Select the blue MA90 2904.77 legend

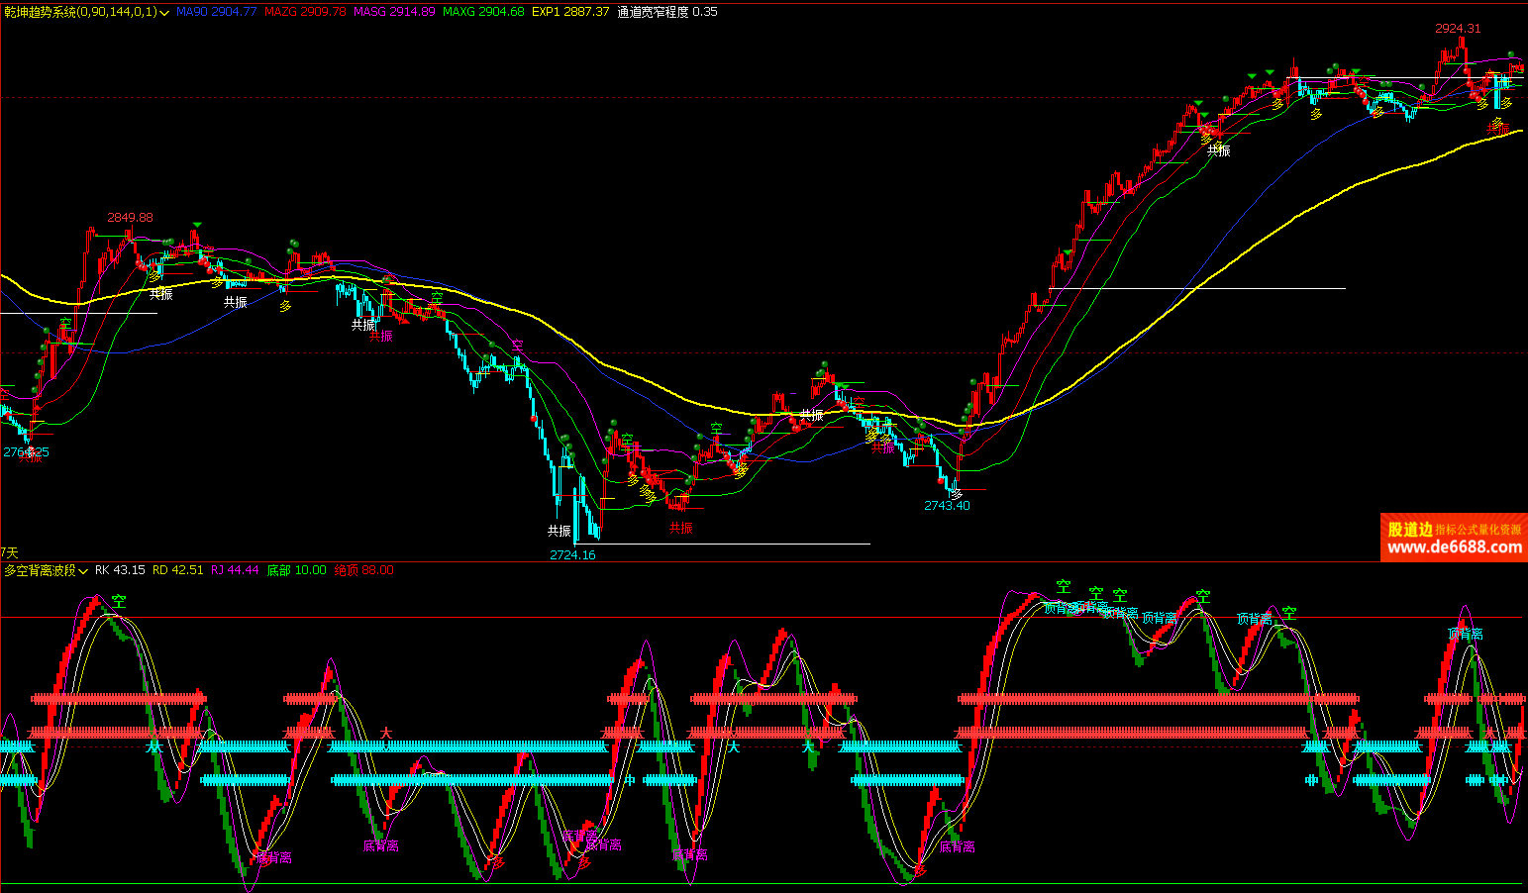pyautogui.click(x=216, y=12)
